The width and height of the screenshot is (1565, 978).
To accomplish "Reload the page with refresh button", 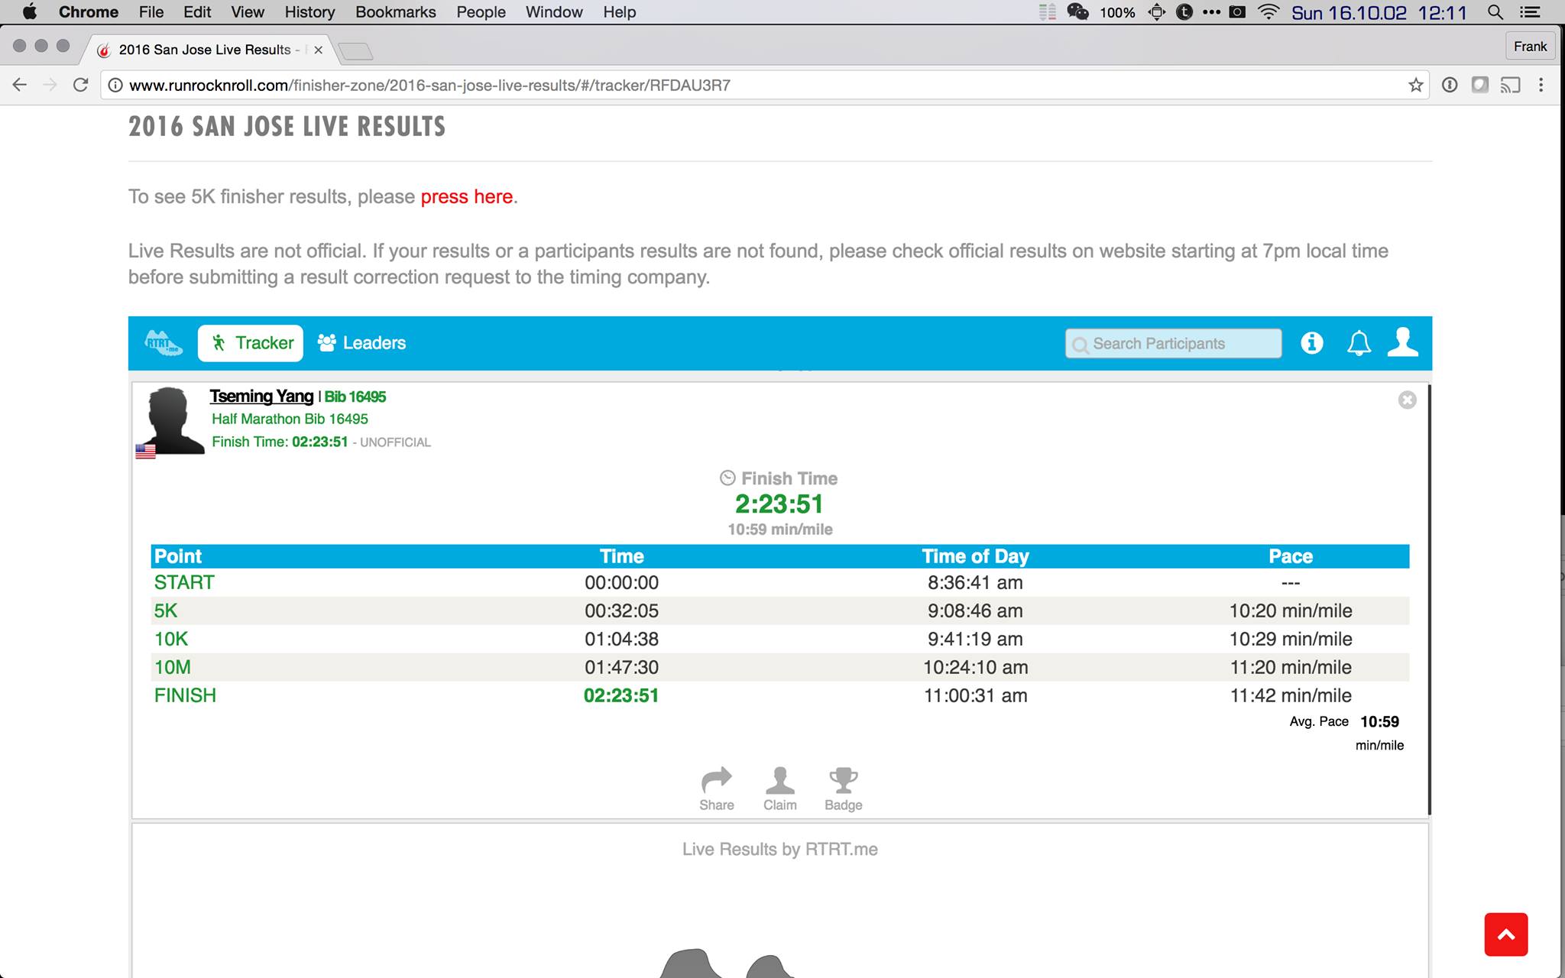I will pos(80,85).
